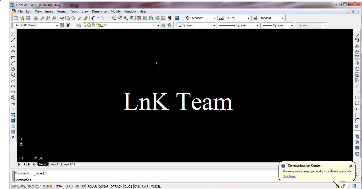
Task: Select the Line tool
Action: (x=13, y=34)
